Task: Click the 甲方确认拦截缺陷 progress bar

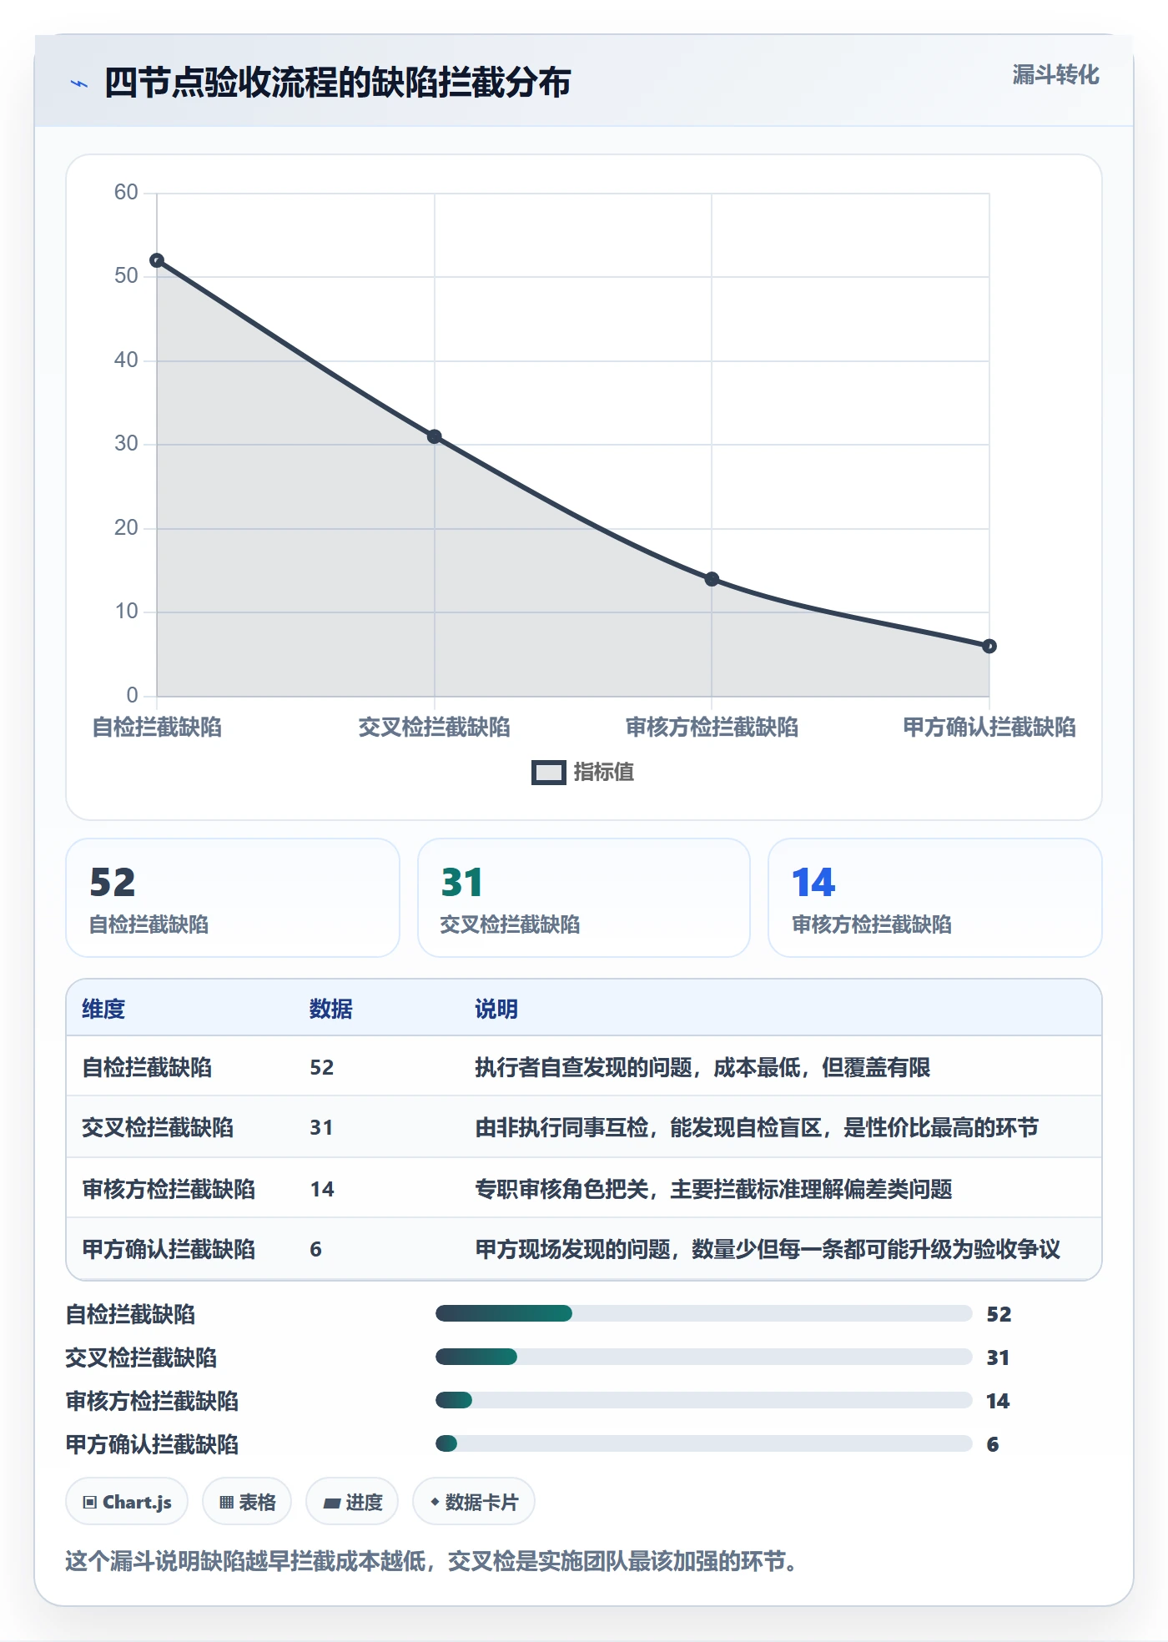Action: [x=703, y=1443]
